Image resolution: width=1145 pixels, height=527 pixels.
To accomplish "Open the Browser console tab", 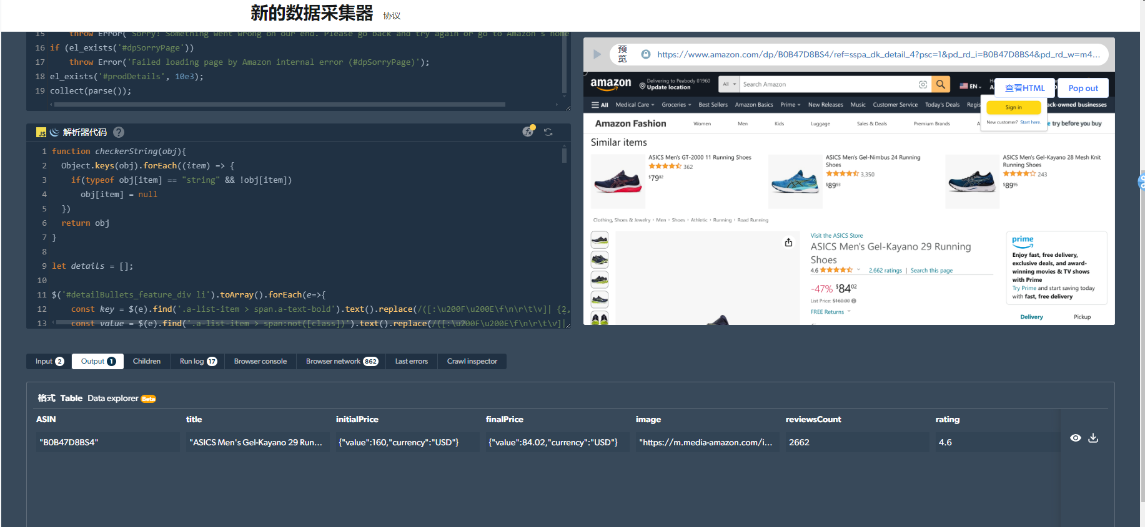I will pos(260,361).
